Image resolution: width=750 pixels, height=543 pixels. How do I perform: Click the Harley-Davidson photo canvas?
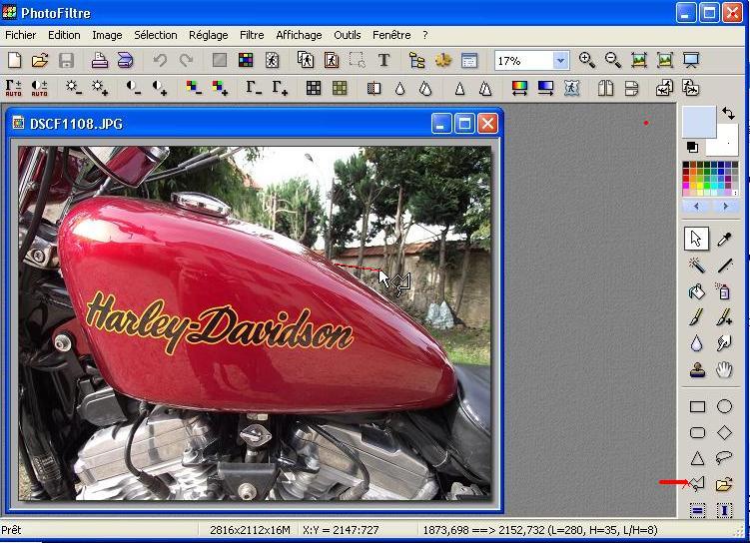(255, 323)
